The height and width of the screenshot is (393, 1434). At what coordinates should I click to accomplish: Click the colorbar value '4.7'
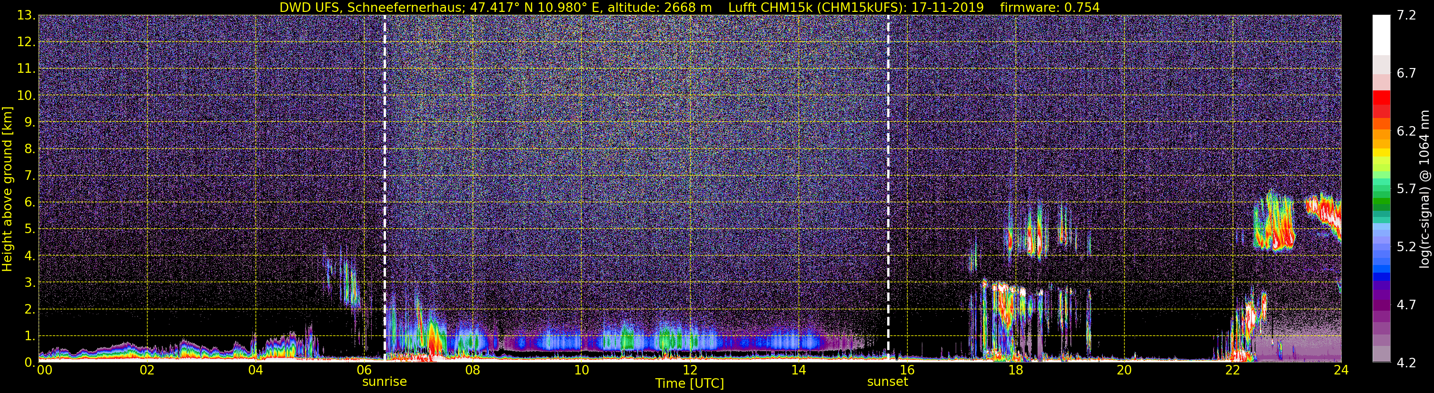(1406, 305)
